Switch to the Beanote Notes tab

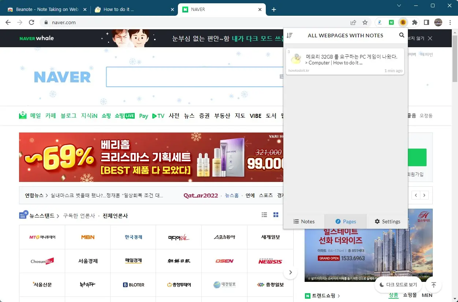coord(304,221)
